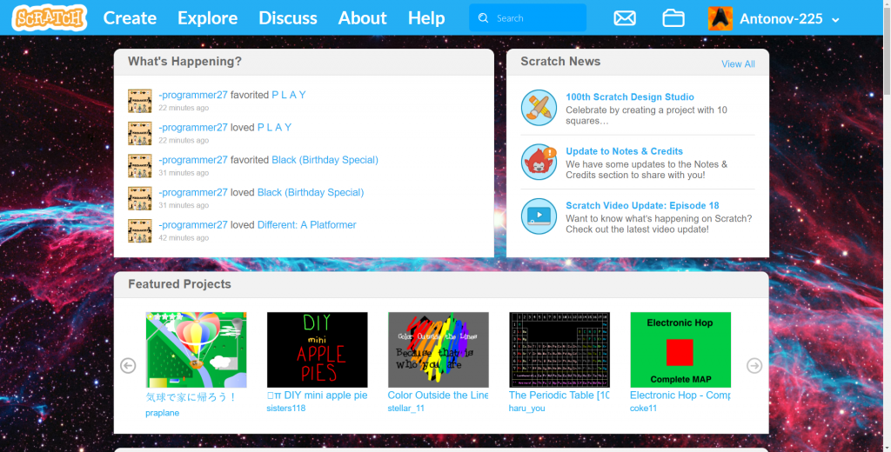Go to previous Featured Projects with left arrow
This screenshot has width=891, height=452.
pyautogui.click(x=128, y=365)
